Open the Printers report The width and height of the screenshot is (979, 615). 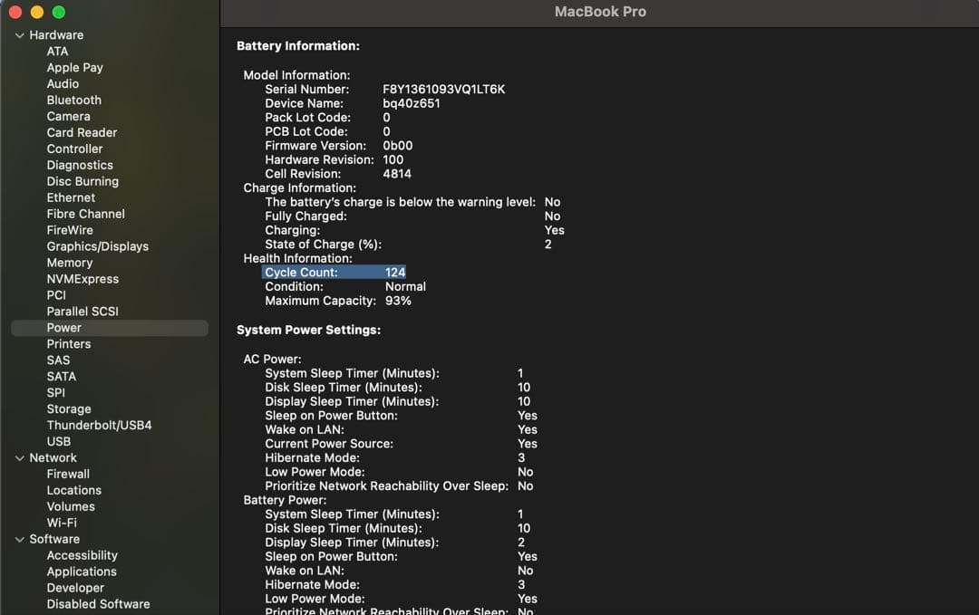[x=69, y=343]
